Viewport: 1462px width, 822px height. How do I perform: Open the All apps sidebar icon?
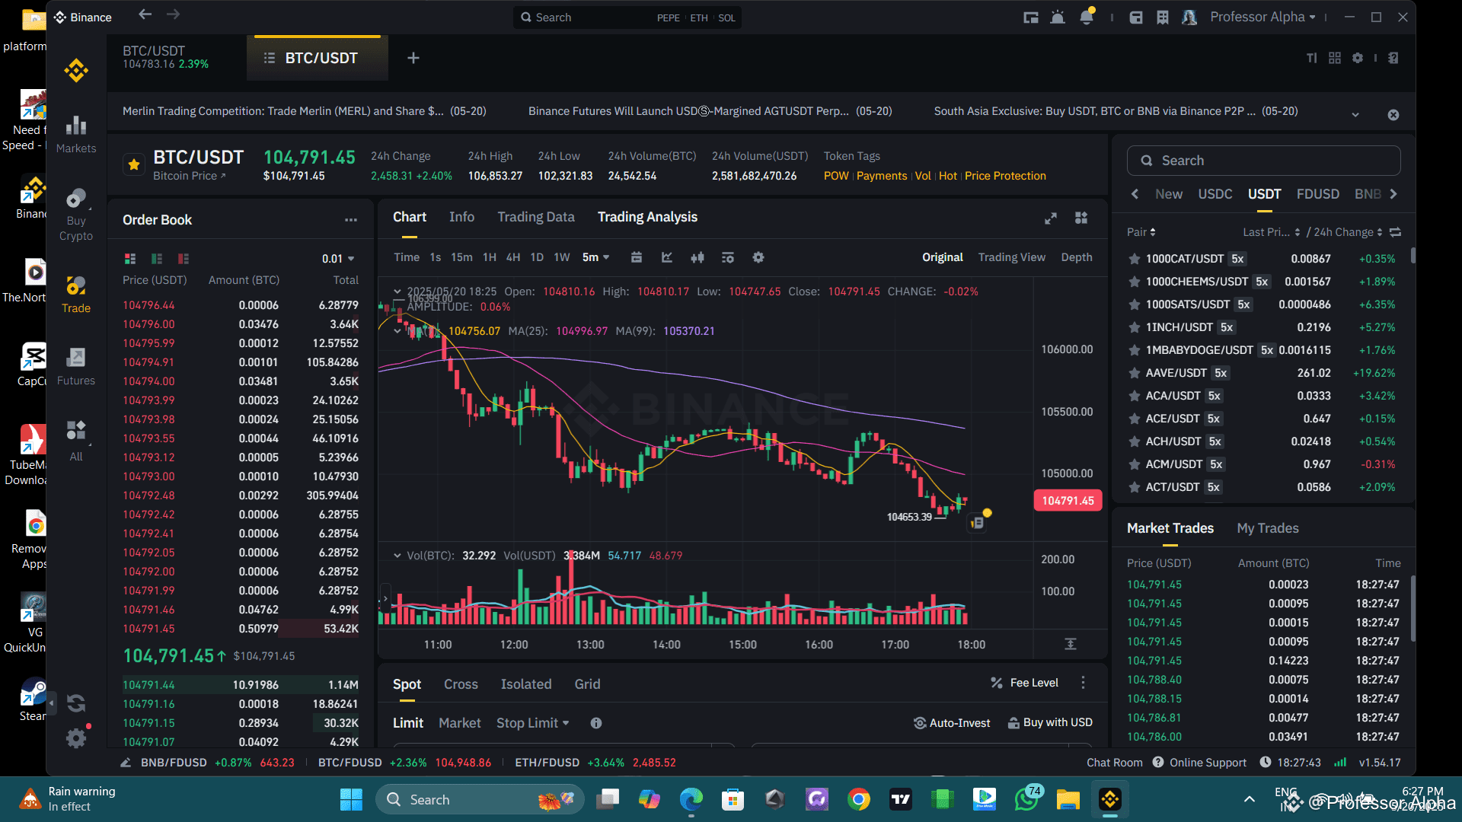click(x=76, y=440)
